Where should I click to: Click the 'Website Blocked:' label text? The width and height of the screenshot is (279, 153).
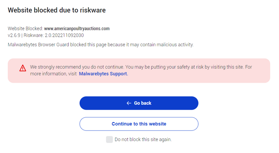[25, 29]
